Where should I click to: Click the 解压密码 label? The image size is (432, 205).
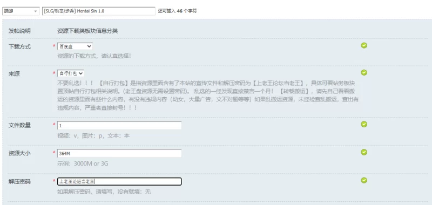pyautogui.click(x=19, y=182)
